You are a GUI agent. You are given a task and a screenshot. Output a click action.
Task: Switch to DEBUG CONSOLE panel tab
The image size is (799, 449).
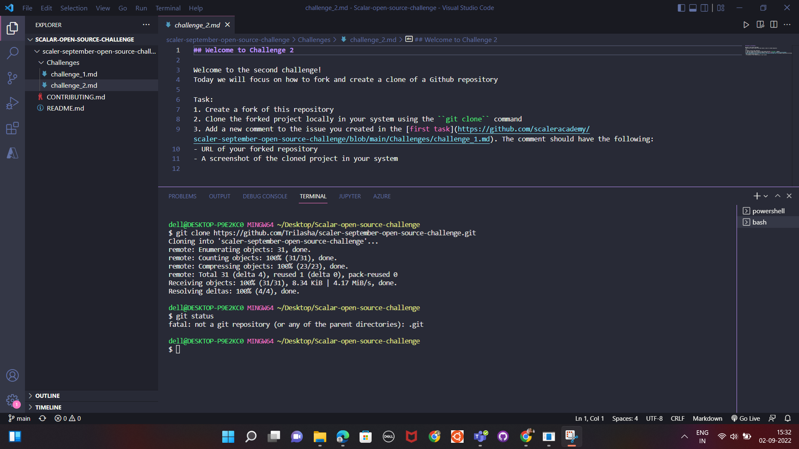point(265,196)
